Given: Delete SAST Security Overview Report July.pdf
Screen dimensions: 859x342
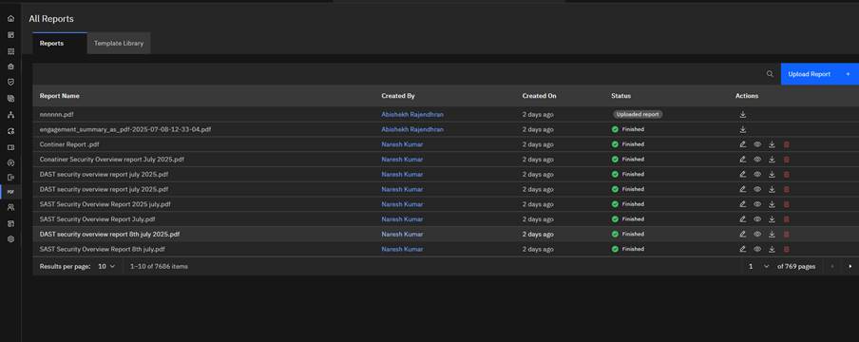Looking at the screenshot, I should 787,218.
